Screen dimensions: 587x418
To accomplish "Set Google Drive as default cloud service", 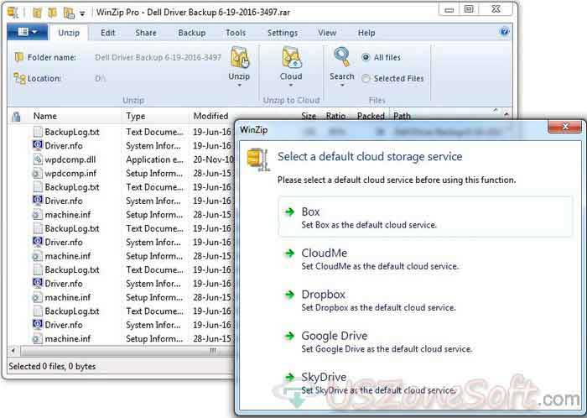I will [425, 342].
